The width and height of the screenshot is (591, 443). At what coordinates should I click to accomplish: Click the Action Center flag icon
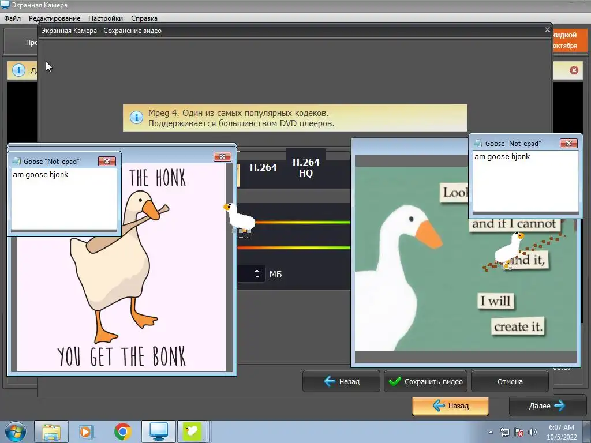click(519, 432)
